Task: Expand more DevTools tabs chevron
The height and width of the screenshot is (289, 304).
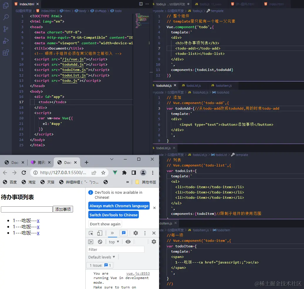Action: [112, 233]
